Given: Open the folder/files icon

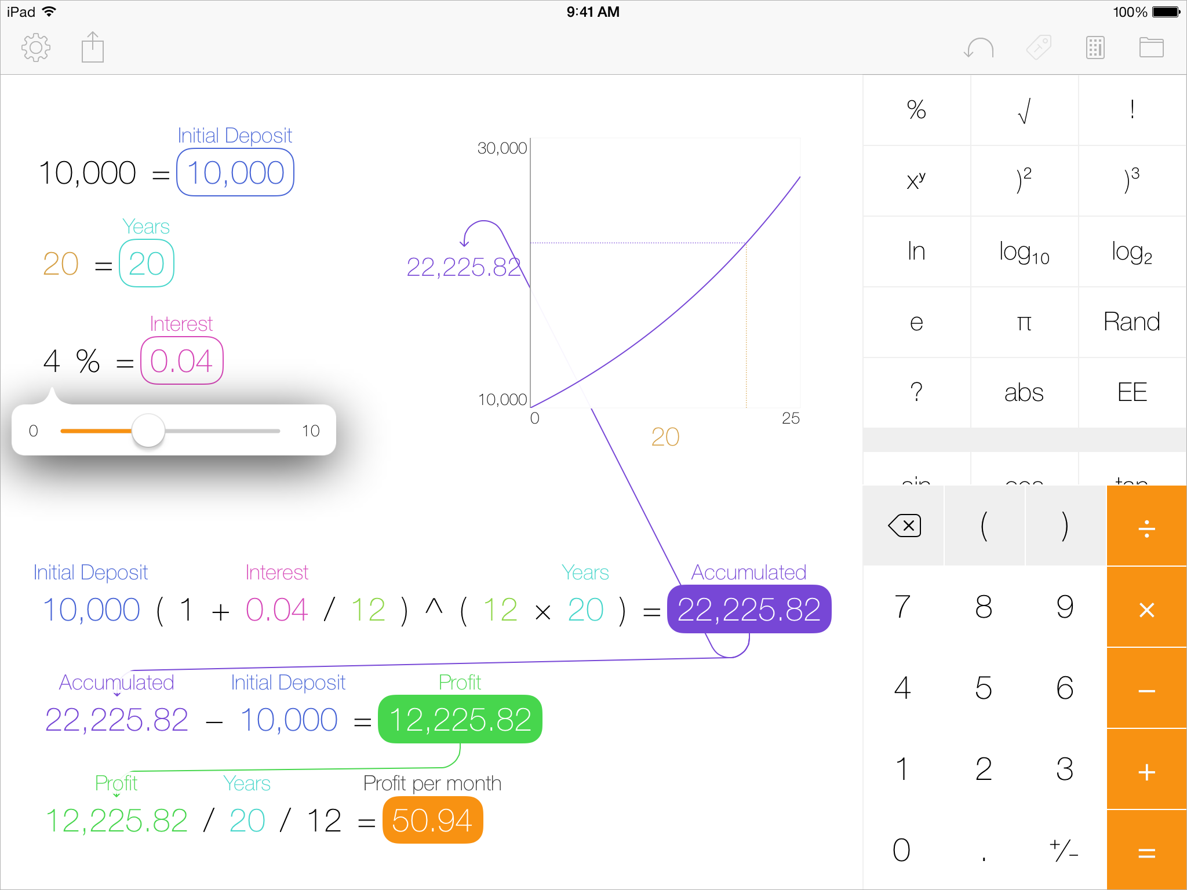Looking at the screenshot, I should coord(1150,49).
